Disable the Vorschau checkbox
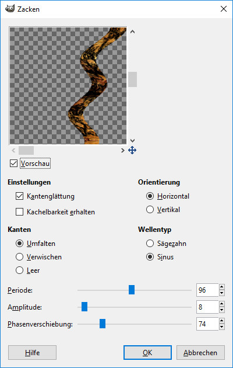 pyautogui.click(x=14, y=164)
